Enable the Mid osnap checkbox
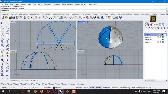 pyautogui.click(x=21, y=84)
